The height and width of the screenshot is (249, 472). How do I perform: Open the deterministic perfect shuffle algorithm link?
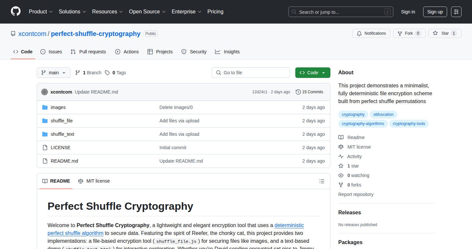(176, 229)
